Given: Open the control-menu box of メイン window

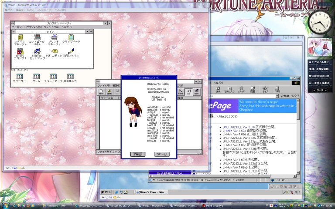Looking at the screenshot, I should (x=13, y=31).
